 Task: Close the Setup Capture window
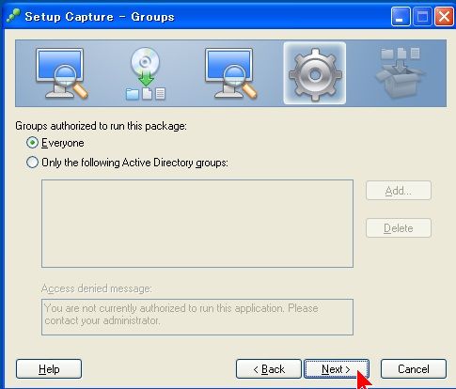click(x=444, y=17)
